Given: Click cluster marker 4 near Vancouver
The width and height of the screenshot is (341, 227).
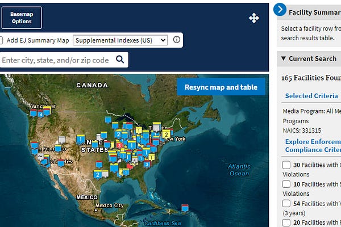Looking at the screenshot, I should coord(40,114).
